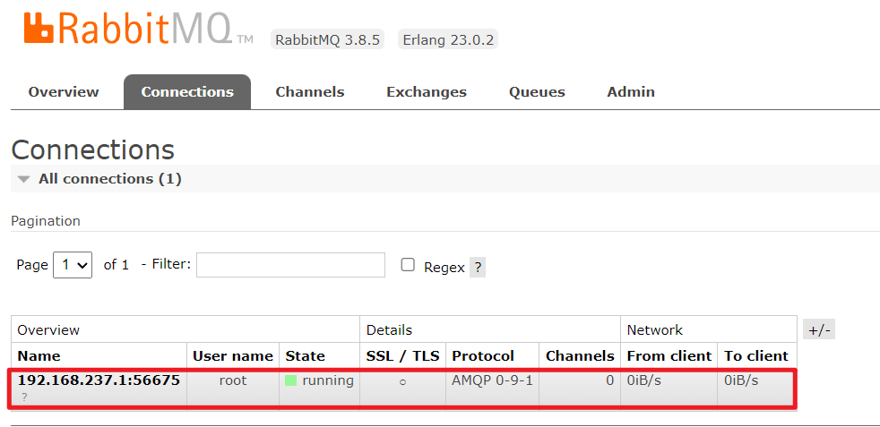Click the 'running' state text
The image size is (880, 427).
point(328,381)
